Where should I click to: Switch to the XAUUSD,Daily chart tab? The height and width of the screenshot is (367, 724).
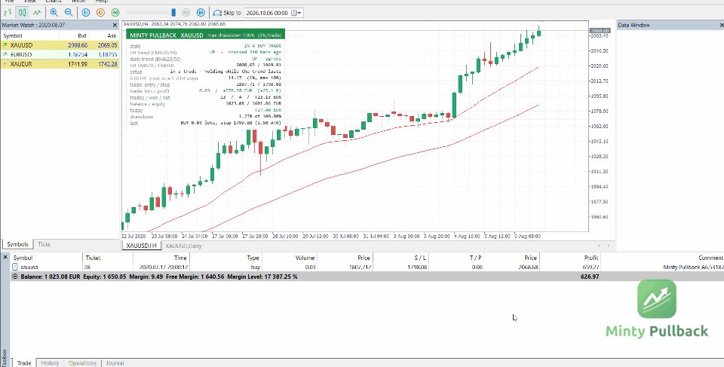pyautogui.click(x=183, y=246)
